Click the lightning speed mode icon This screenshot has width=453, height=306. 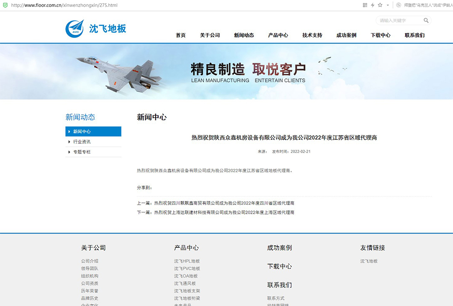click(372, 5)
